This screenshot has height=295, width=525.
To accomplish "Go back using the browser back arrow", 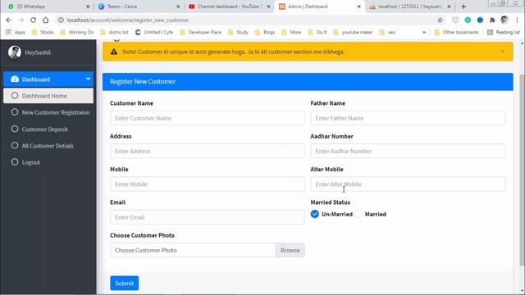I will tap(9, 20).
